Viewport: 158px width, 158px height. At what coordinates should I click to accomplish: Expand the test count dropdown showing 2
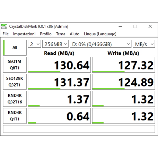(x=34, y=44)
